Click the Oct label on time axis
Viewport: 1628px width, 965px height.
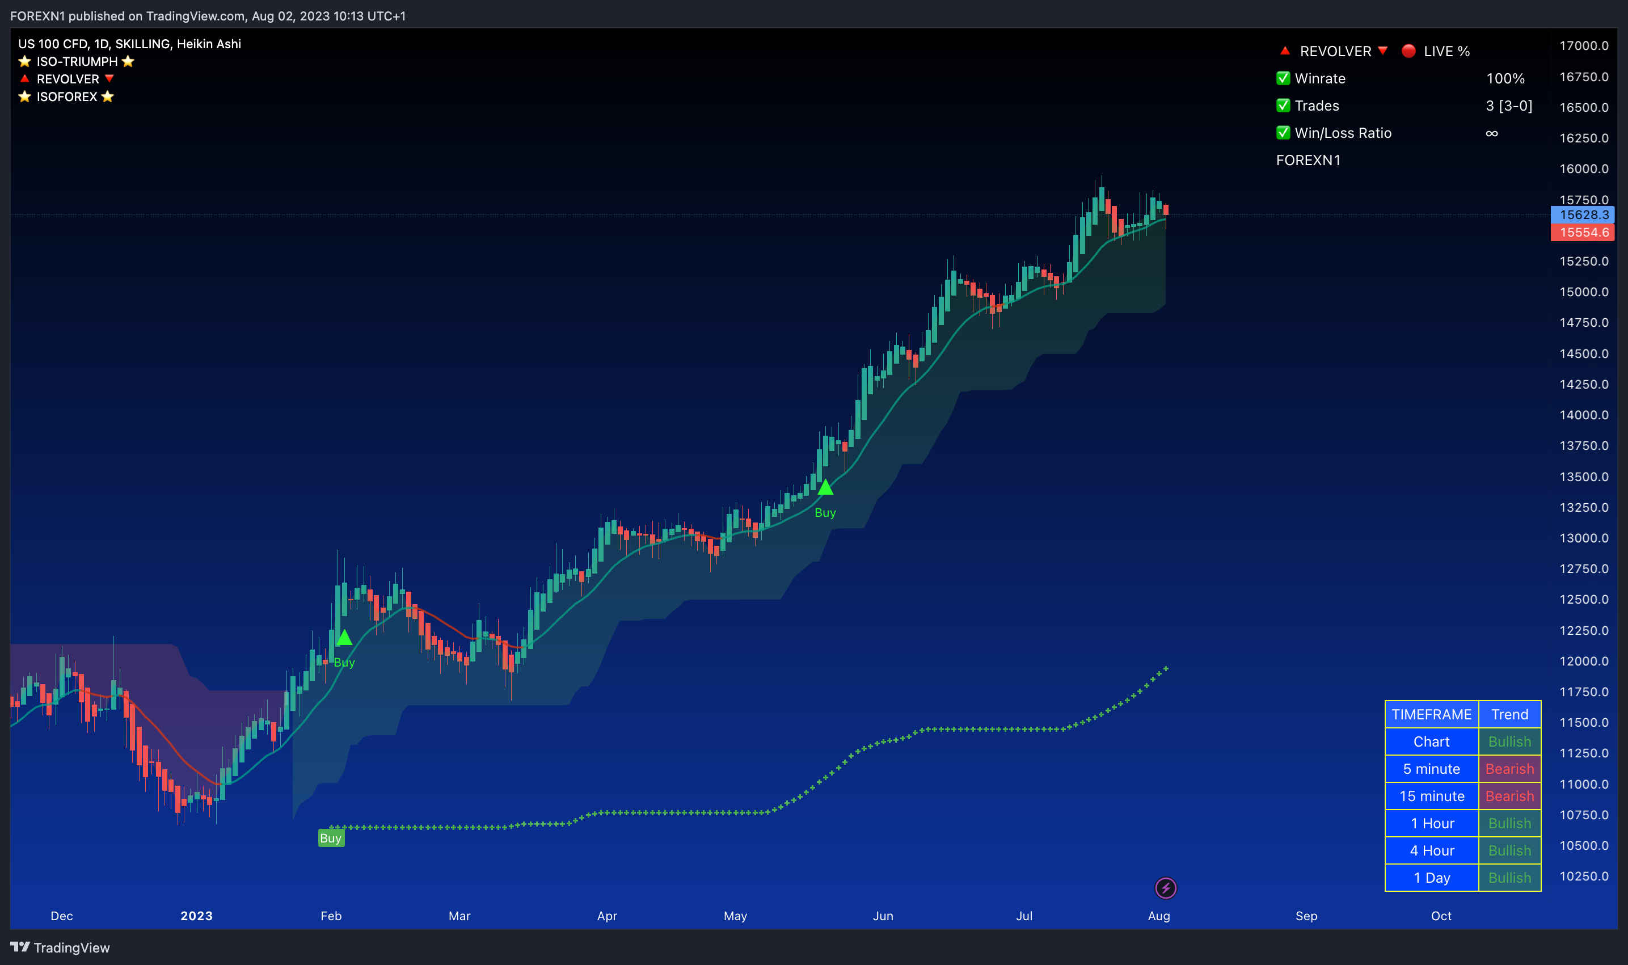pos(1441,916)
